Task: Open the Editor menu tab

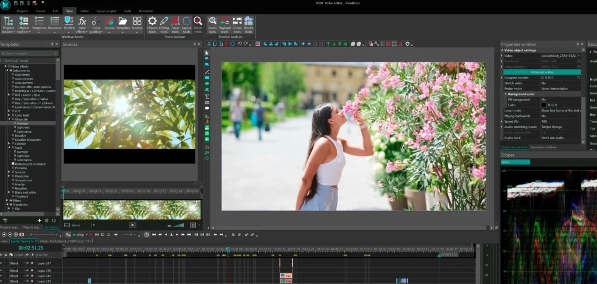Action: coord(84,11)
